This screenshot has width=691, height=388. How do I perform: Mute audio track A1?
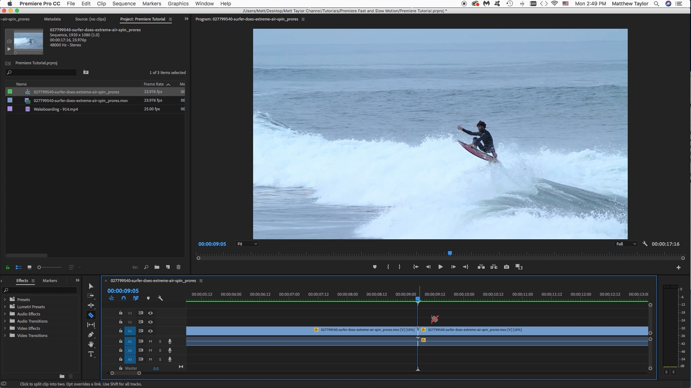click(x=150, y=341)
